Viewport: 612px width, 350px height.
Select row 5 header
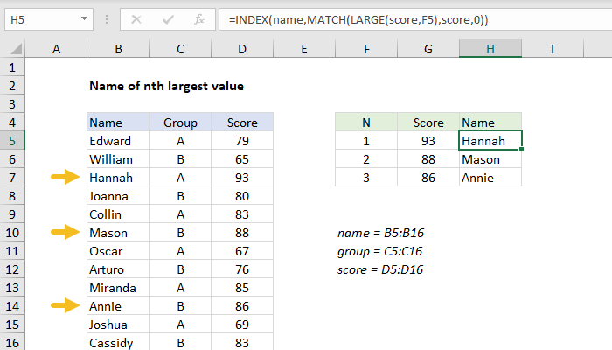12,141
